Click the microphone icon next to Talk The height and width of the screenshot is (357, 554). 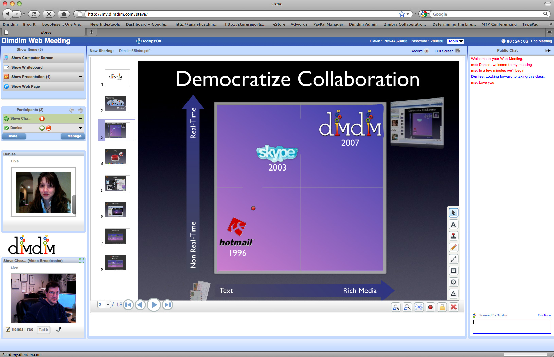(x=59, y=329)
